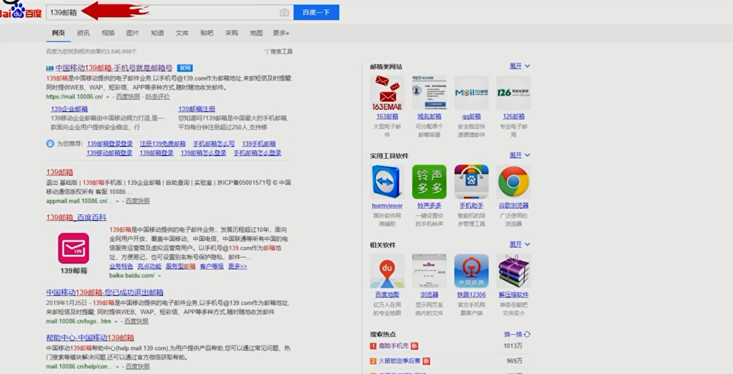Switch to the 视频 search tab
This screenshot has width=733, height=374.
108,33
